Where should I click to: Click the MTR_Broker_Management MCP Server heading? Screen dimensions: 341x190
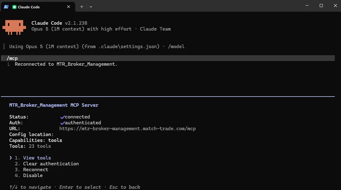tap(54, 105)
